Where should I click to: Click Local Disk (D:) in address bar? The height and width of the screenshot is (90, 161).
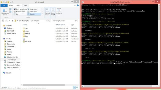24,21
